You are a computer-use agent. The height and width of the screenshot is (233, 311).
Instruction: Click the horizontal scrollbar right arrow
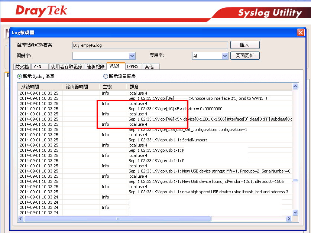289,219
